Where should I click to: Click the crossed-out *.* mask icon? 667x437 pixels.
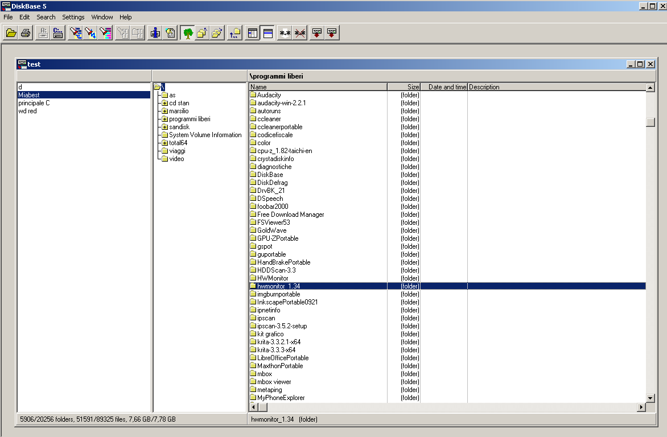coord(300,33)
